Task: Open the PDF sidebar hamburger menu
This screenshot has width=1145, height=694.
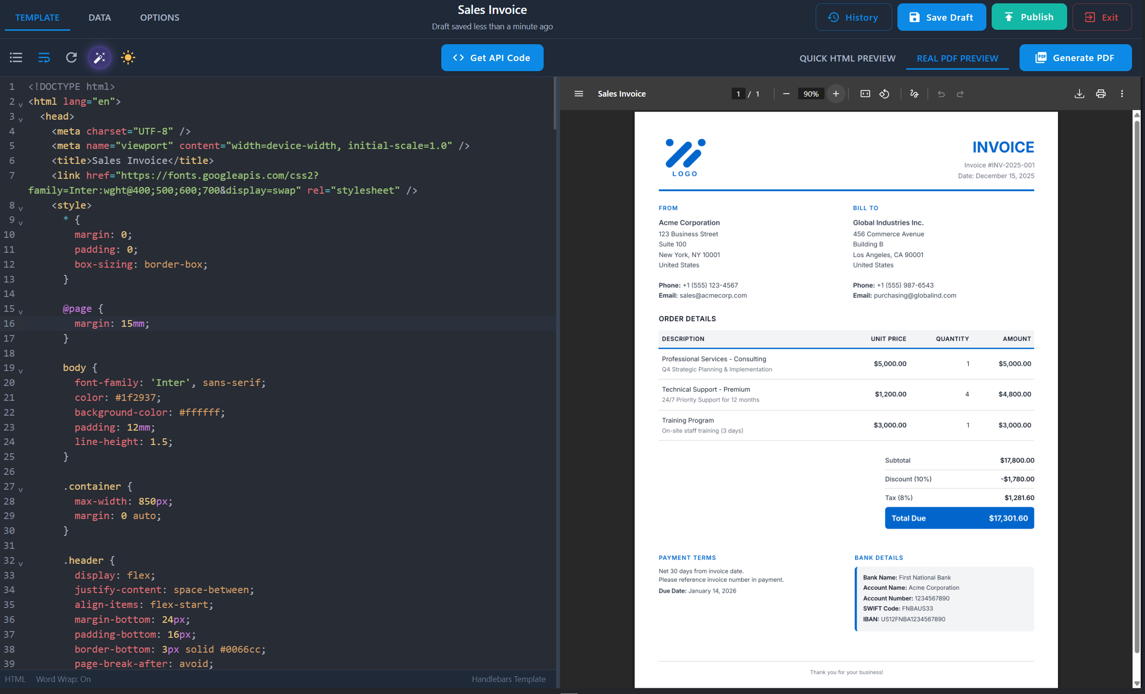Action: [x=579, y=94]
